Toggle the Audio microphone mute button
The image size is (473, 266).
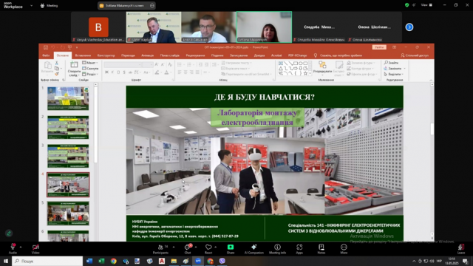[13, 247]
